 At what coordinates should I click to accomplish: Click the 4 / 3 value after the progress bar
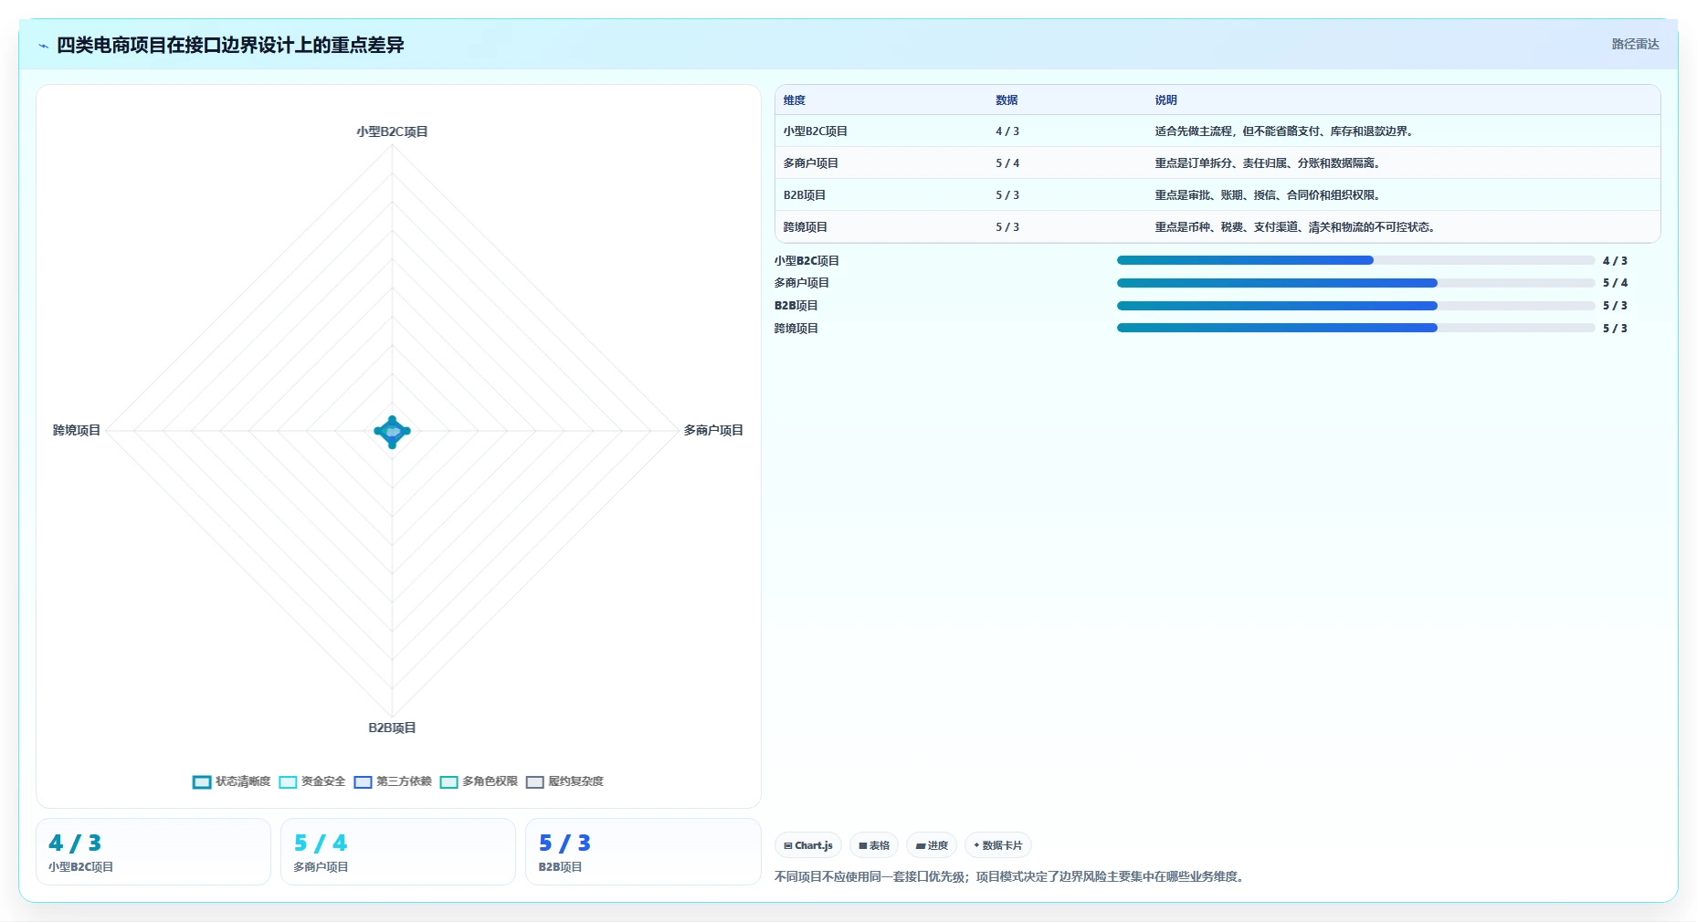[x=1615, y=261]
